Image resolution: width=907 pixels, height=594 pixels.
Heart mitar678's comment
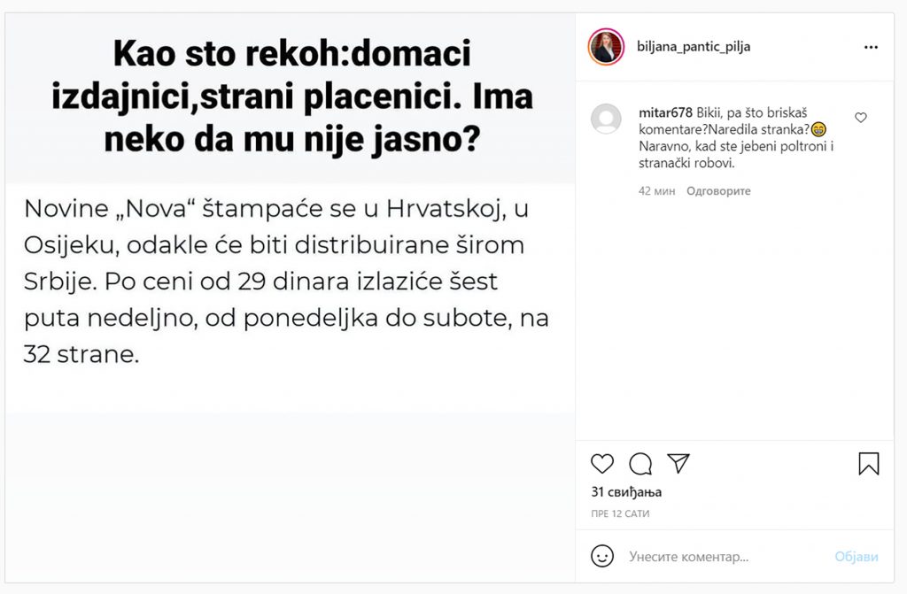[x=860, y=116]
